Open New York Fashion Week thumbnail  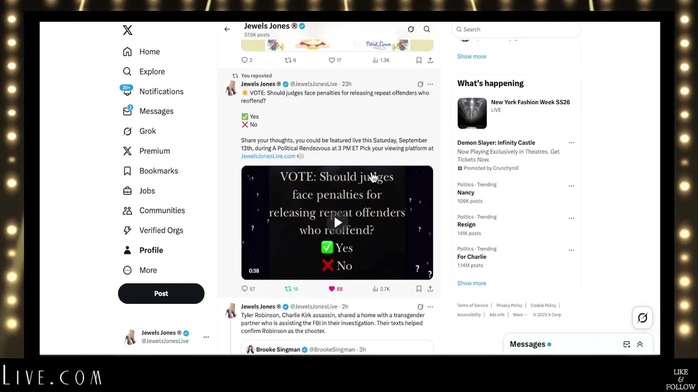click(x=472, y=113)
